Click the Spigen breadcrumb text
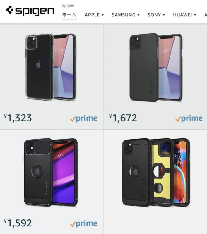Image resolution: width=207 pixels, height=234 pixels. pyautogui.click(x=68, y=5)
